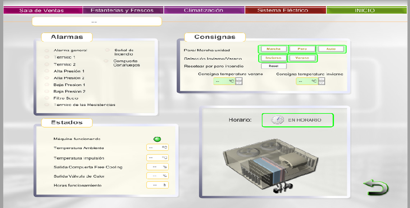This screenshot has height=208, width=410.
Task: Click the Señal de incendio indicator
Action: pos(107,50)
